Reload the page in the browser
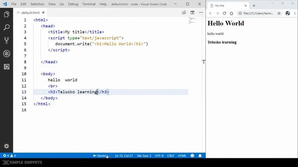The width and height of the screenshot is (298, 167). pos(224,13)
